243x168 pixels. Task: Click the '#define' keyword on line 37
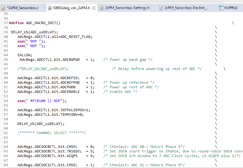17,23
